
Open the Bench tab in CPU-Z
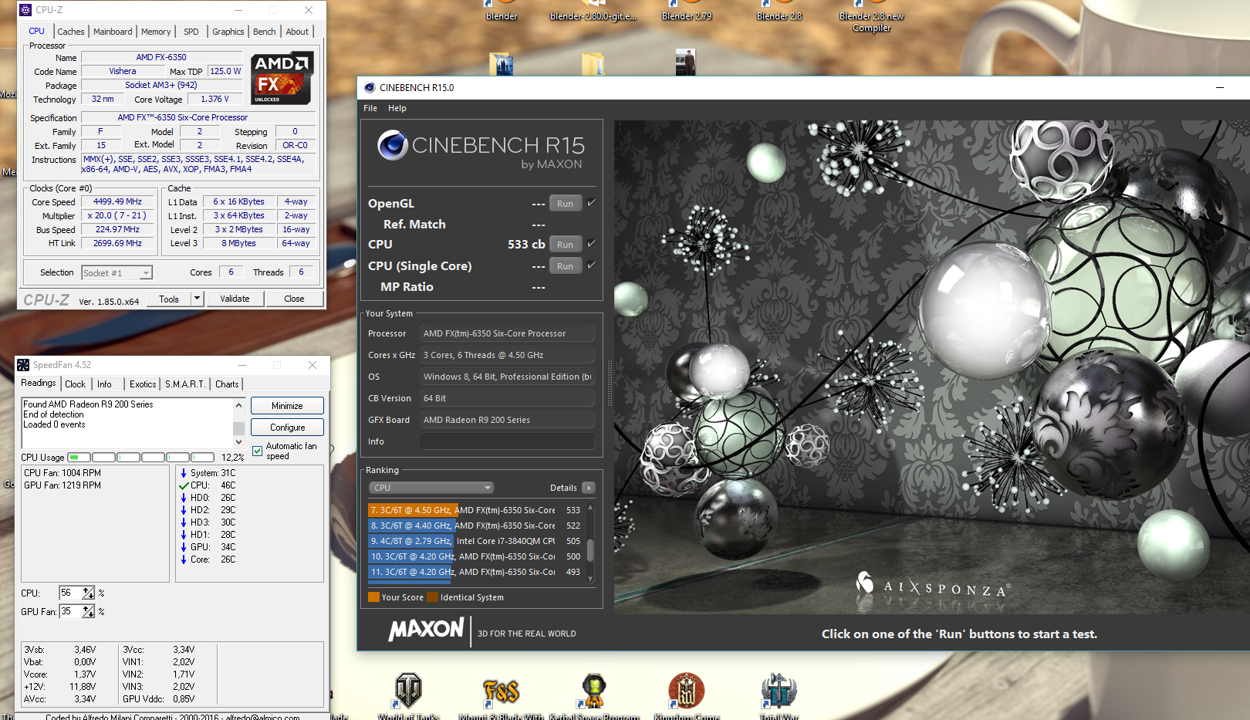click(264, 32)
